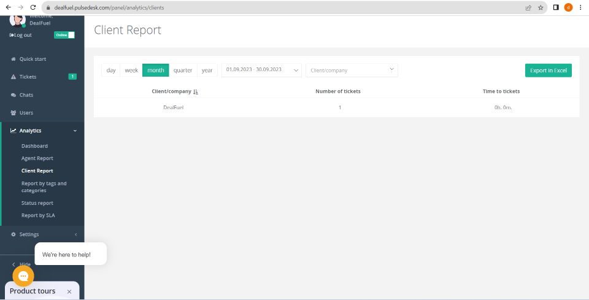Viewport: 589px width, 300px height.
Task: Open Report by SLA
Action: pos(38,215)
